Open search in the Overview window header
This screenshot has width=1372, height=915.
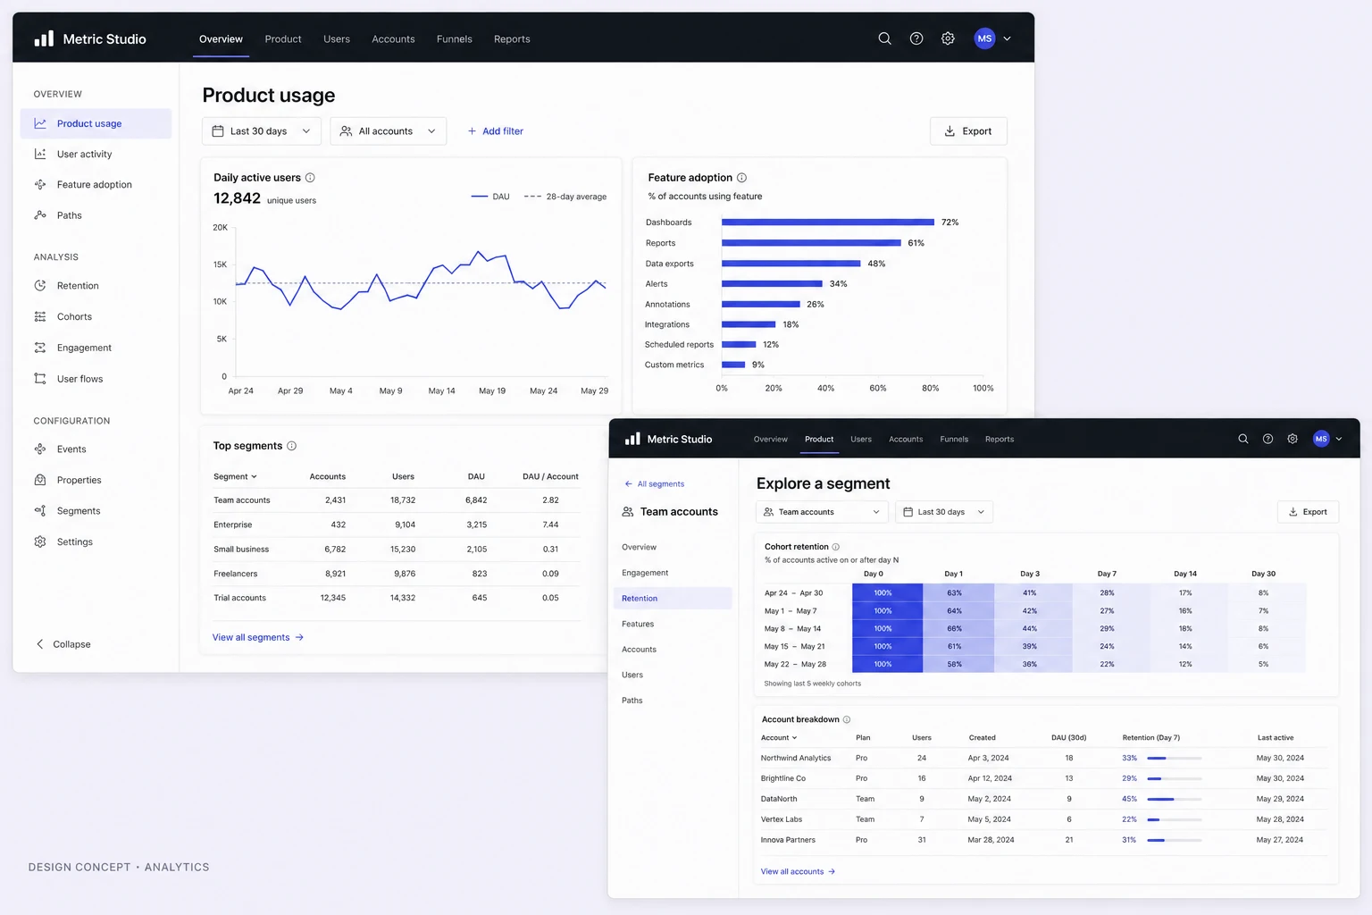(884, 38)
